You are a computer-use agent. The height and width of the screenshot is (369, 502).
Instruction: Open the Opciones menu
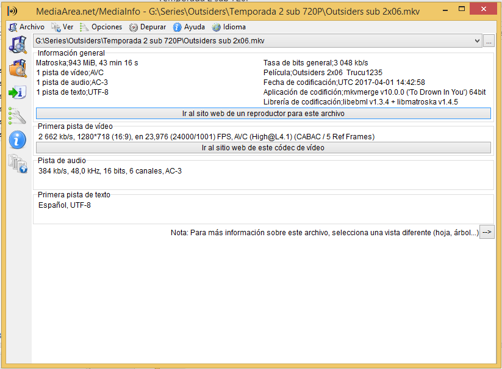click(101, 27)
